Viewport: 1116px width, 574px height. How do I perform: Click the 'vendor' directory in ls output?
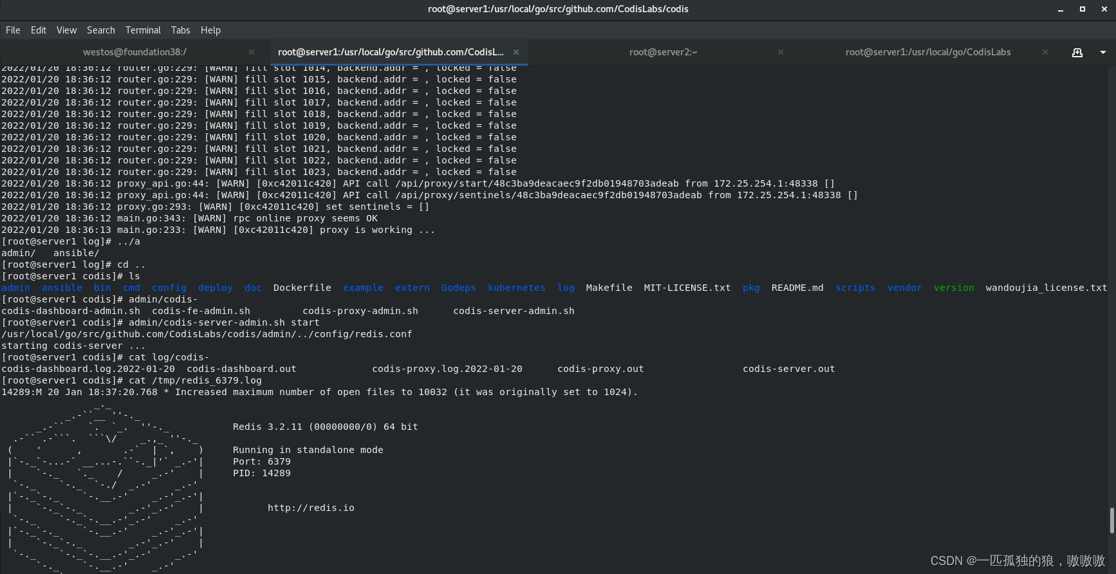904,288
